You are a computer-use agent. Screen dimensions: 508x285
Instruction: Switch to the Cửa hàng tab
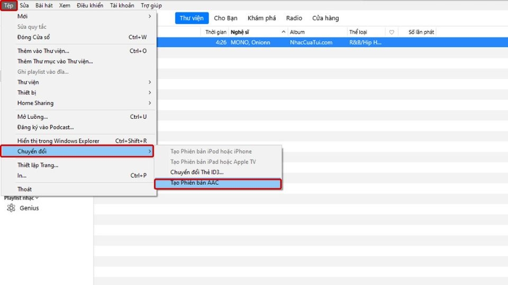coord(325,18)
